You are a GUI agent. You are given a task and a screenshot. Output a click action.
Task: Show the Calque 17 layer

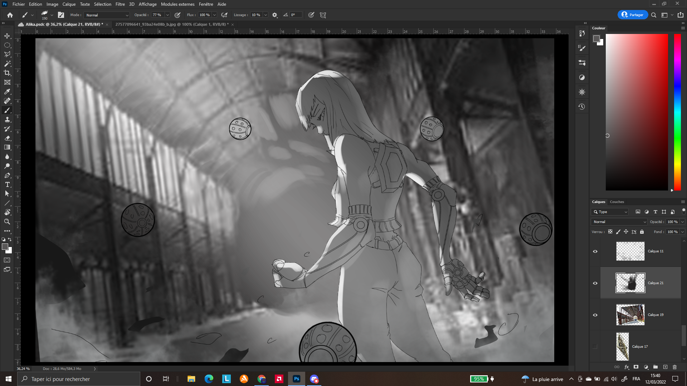[x=595, y=347]
